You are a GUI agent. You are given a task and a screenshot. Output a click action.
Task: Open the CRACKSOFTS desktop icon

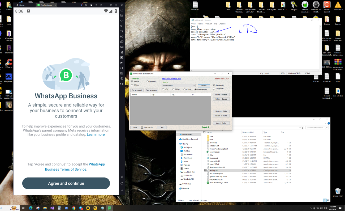338,6
